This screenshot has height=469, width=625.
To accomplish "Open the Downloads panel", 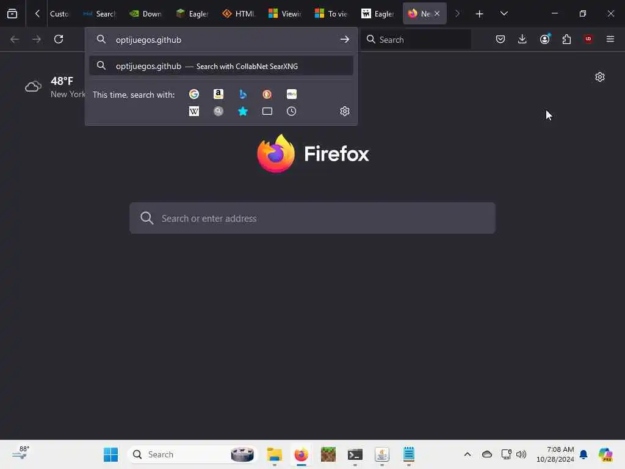I will click(522, 39).
